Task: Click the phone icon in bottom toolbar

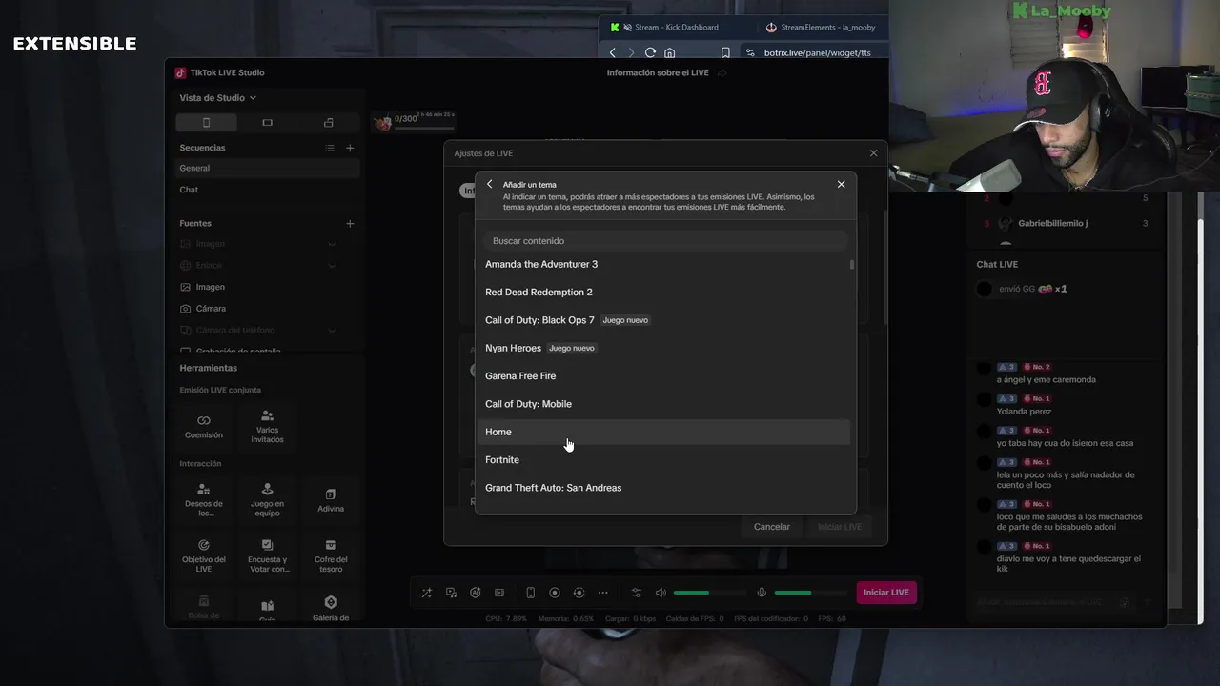Action: tap(530, 593)
